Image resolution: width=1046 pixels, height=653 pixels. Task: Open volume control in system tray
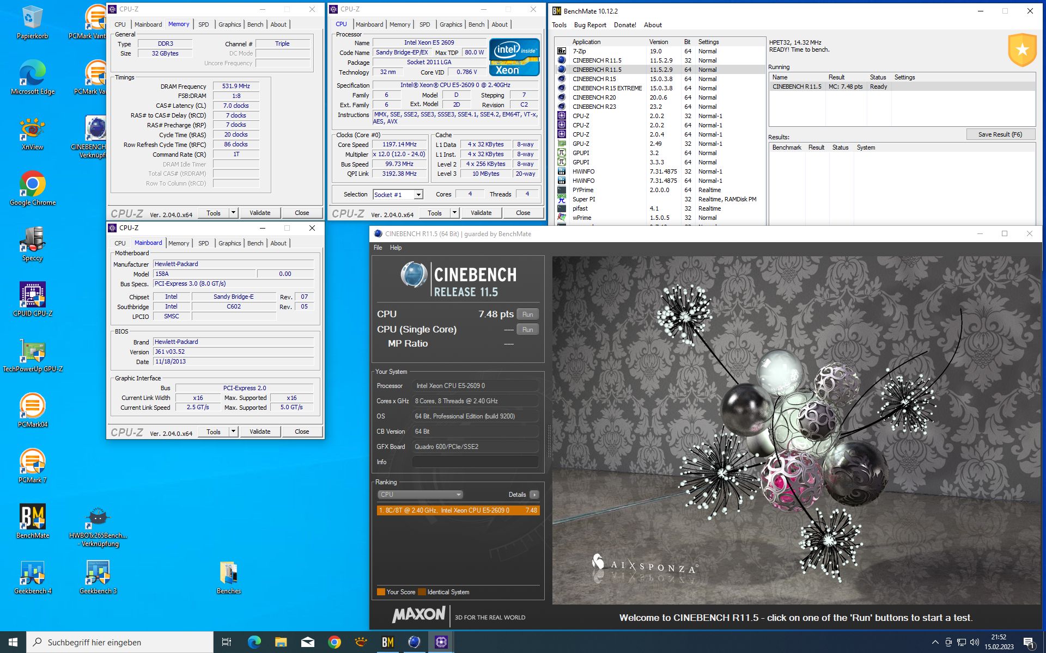[975, 642]
